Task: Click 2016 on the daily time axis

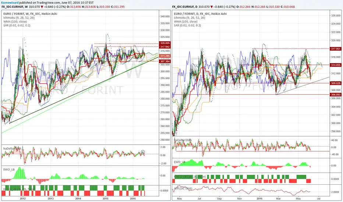Action: tap(259, 198)
